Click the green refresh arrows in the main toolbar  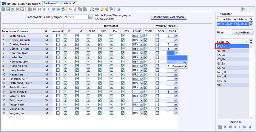click(x=63, y=9)
